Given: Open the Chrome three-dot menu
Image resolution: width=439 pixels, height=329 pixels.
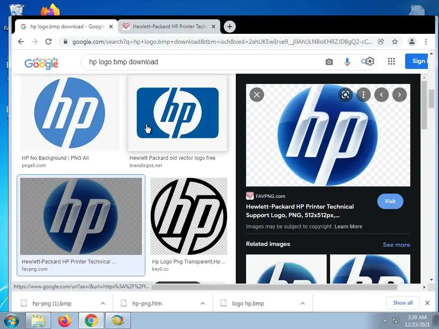Looking at the screenshot, I should click(426, 42).
